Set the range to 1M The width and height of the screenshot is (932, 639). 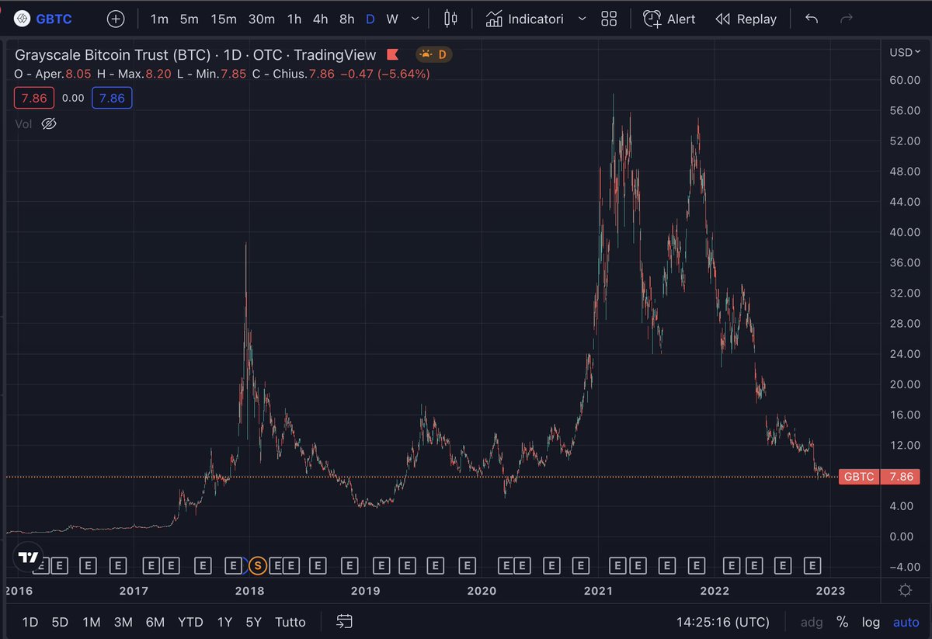pyautogui.click(x=91, y=622)
